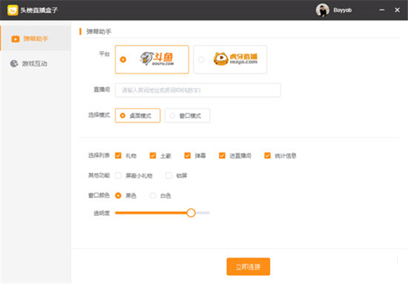
Task: Click the 直播间 room ID input field
Action: click(197, 90)
